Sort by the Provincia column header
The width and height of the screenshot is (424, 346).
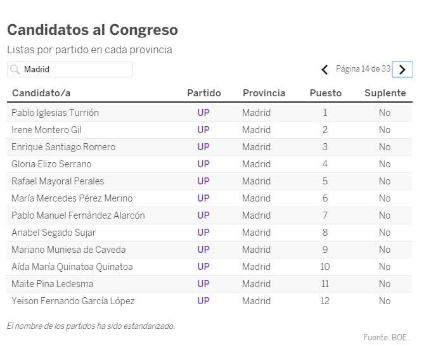(264, 93)
